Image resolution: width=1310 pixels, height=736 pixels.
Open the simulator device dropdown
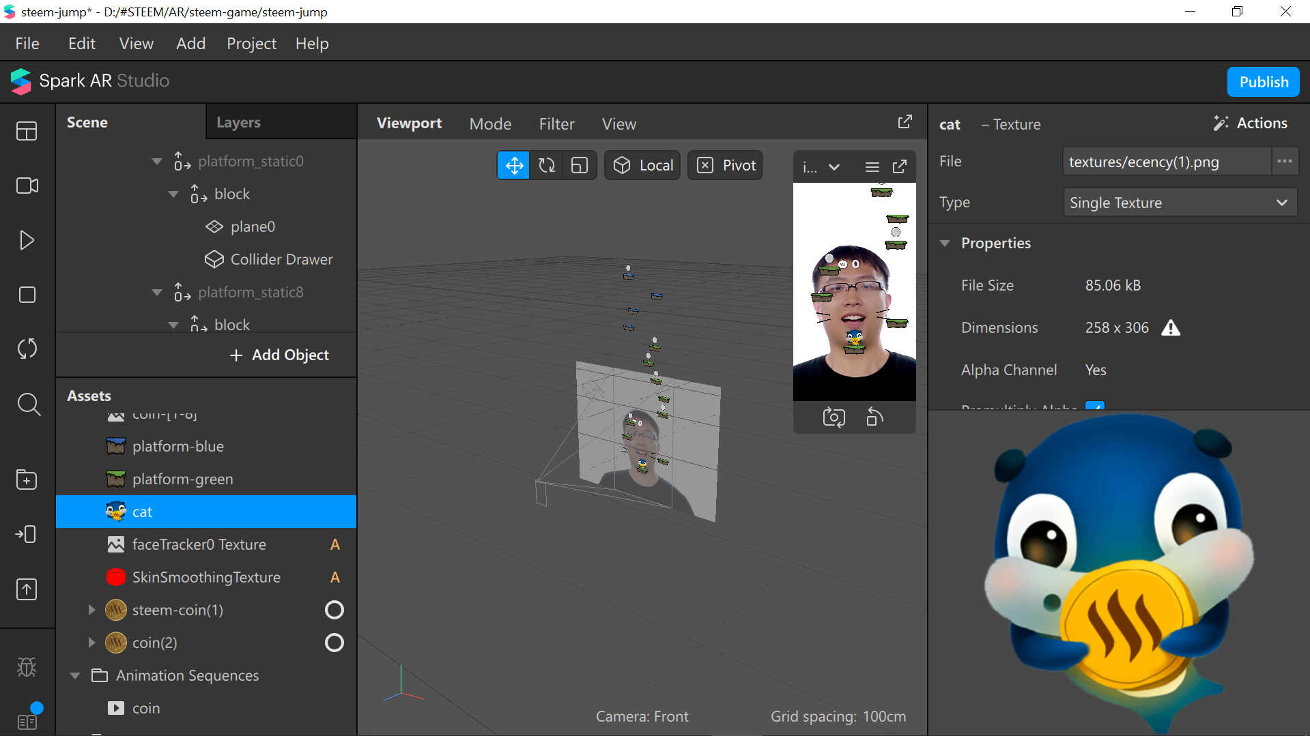coord(821,167)
